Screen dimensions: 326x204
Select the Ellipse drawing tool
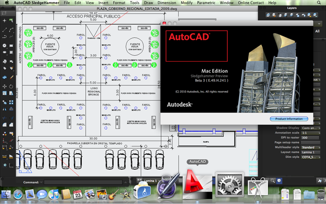coord(5,52)
